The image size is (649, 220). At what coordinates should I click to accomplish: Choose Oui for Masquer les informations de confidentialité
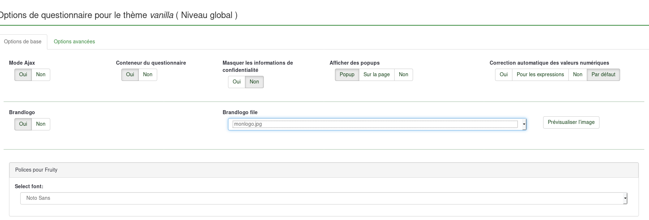point(237,82)
